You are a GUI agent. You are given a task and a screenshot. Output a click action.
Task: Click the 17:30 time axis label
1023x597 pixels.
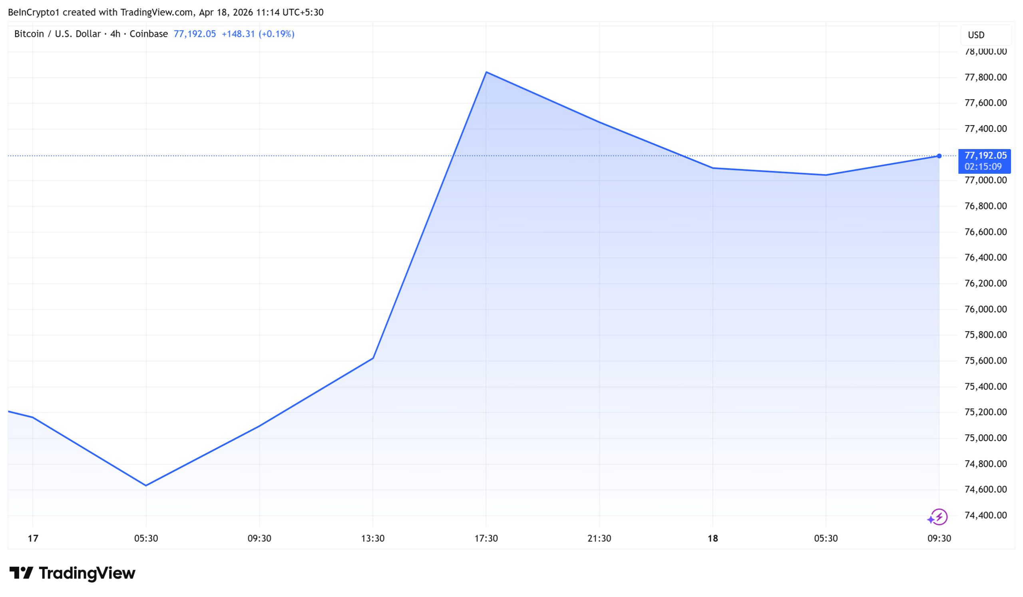point(486,538)
